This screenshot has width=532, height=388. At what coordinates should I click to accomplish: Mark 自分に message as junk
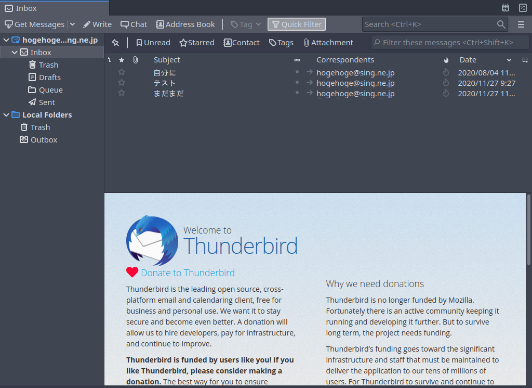[x=446, y=72]
